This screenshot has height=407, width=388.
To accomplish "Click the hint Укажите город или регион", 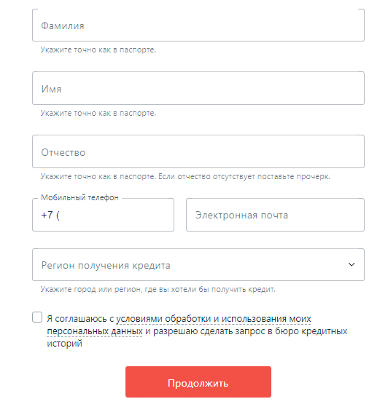I will (x=158, y=289).
